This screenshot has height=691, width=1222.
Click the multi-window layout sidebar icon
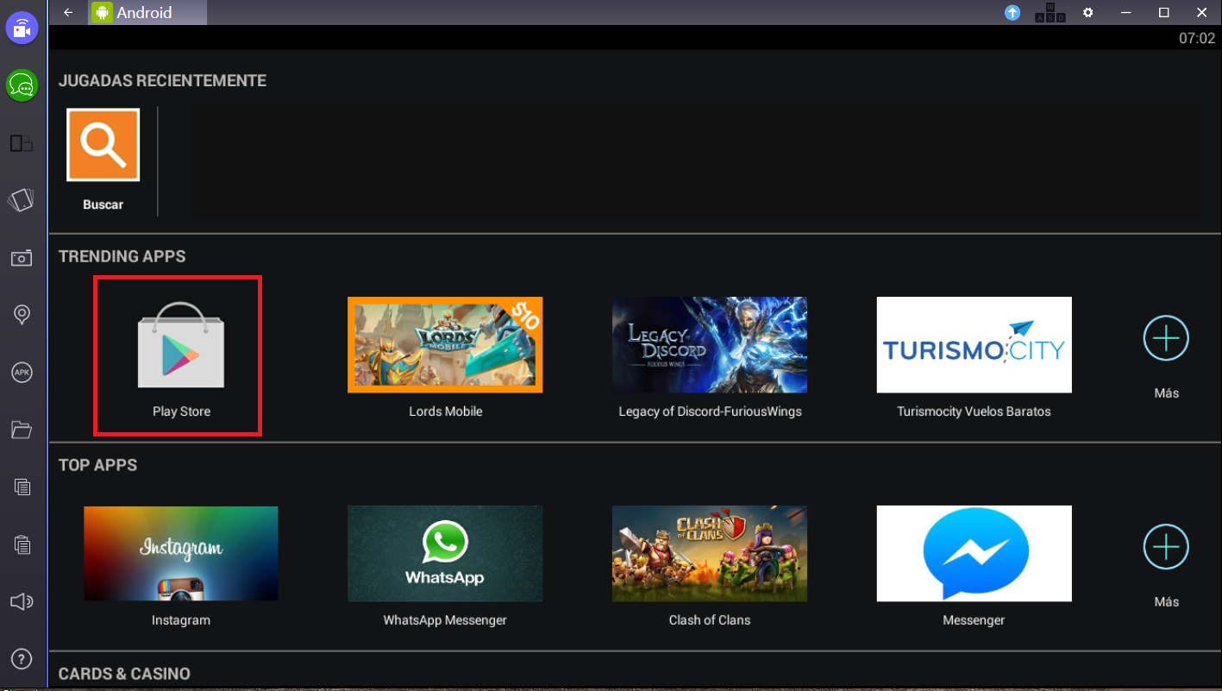pyautogui.click(x=22, y=143)
